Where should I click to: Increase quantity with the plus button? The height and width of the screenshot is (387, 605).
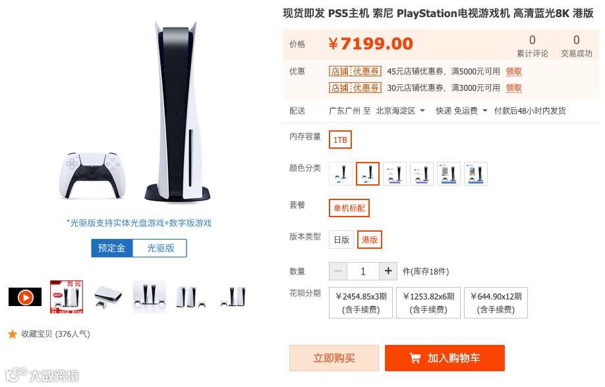point(388,271)
